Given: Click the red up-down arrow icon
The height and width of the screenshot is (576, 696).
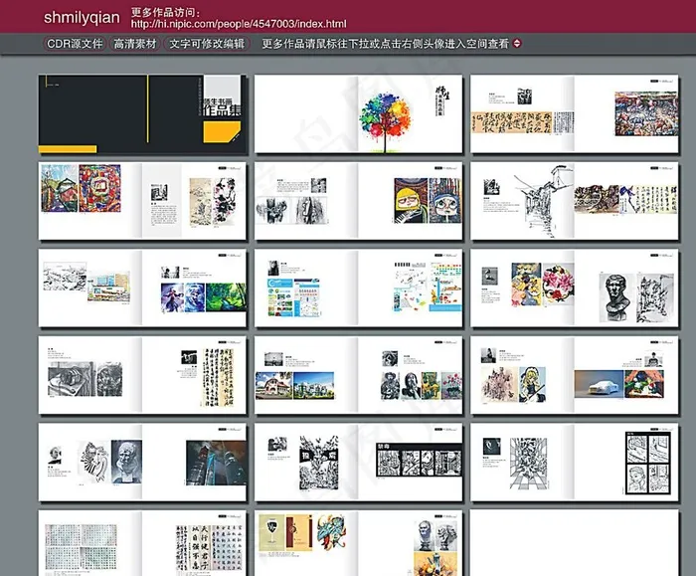Looking at the screenshot, I should click(517, 43).
